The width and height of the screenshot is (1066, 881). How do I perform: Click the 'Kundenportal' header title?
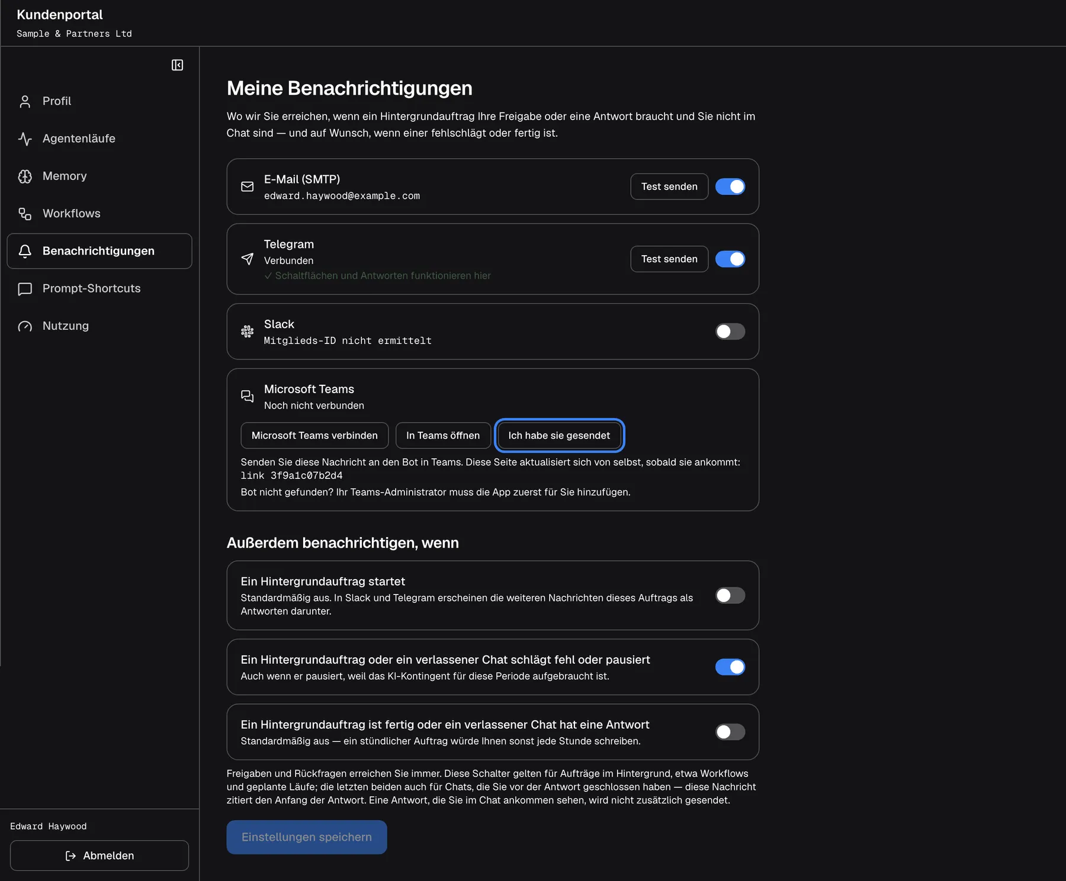(60, 15)
